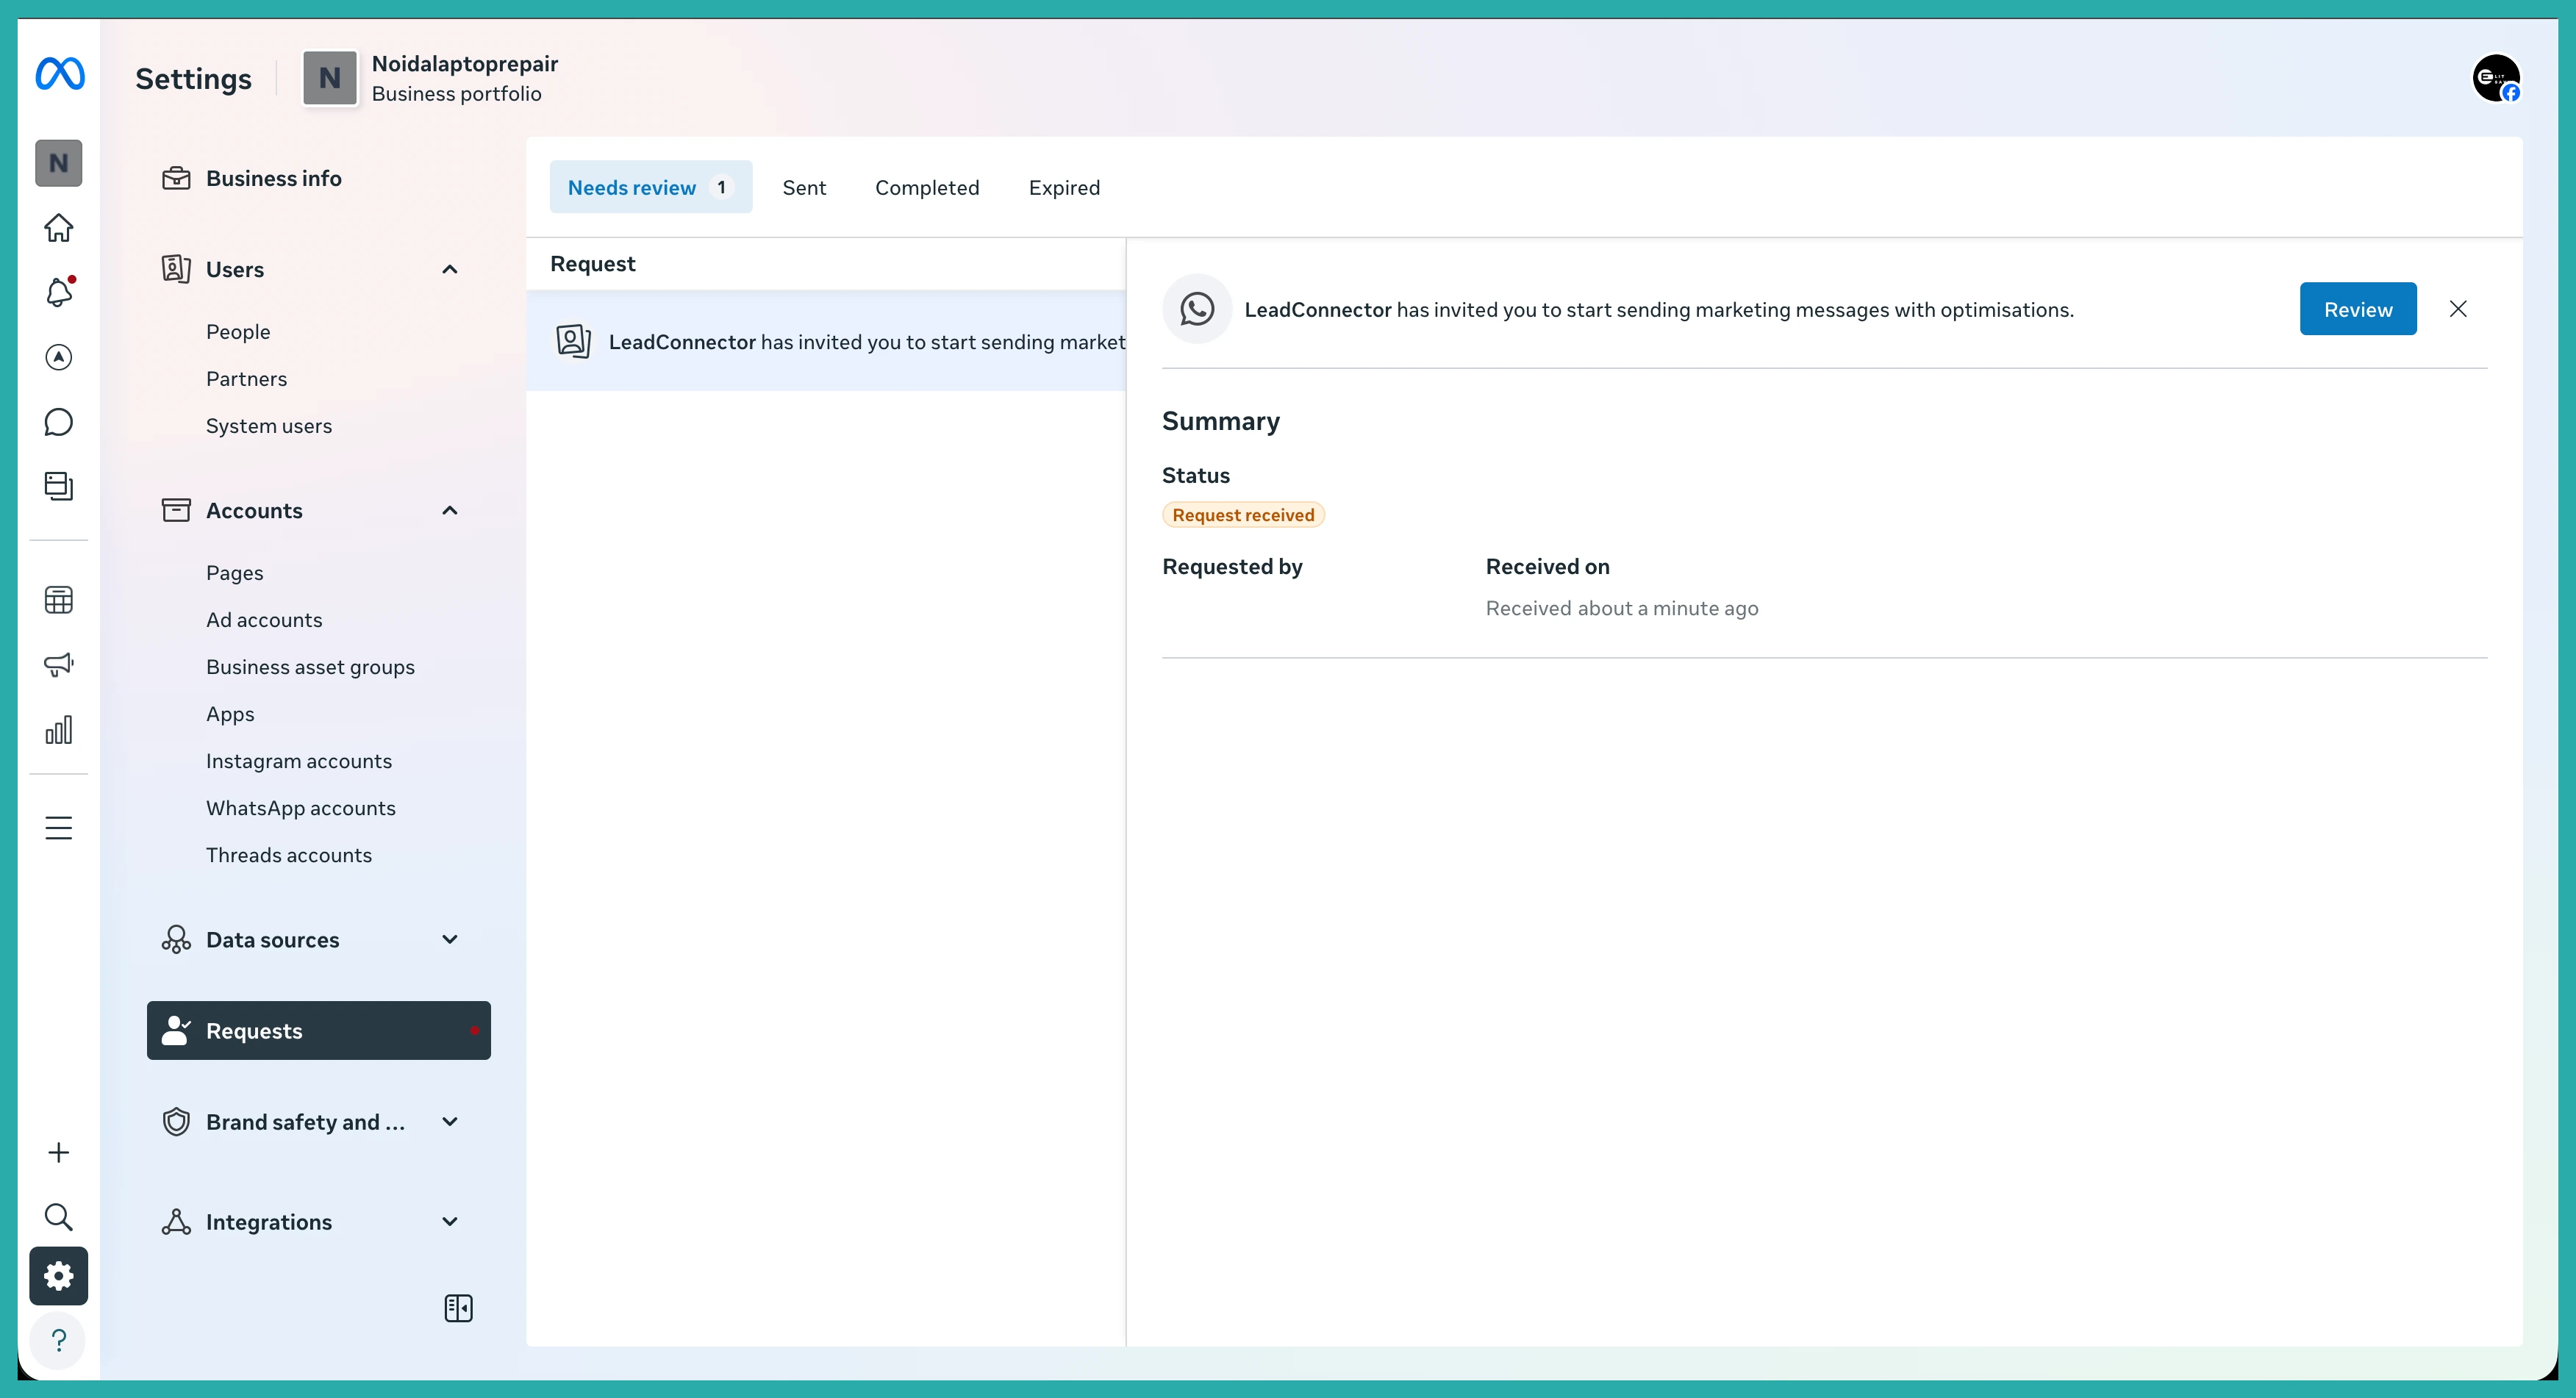Collapse the Accounts section
The image size is (2576, 1398).
tap(450, 511)
